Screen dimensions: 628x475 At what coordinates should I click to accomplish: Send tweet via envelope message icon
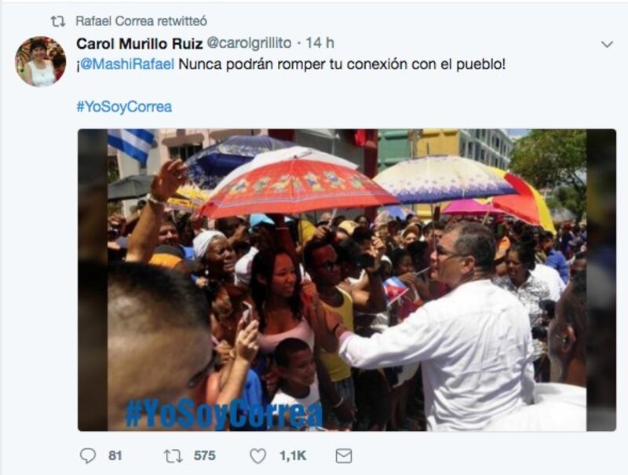tap(344, 456)
